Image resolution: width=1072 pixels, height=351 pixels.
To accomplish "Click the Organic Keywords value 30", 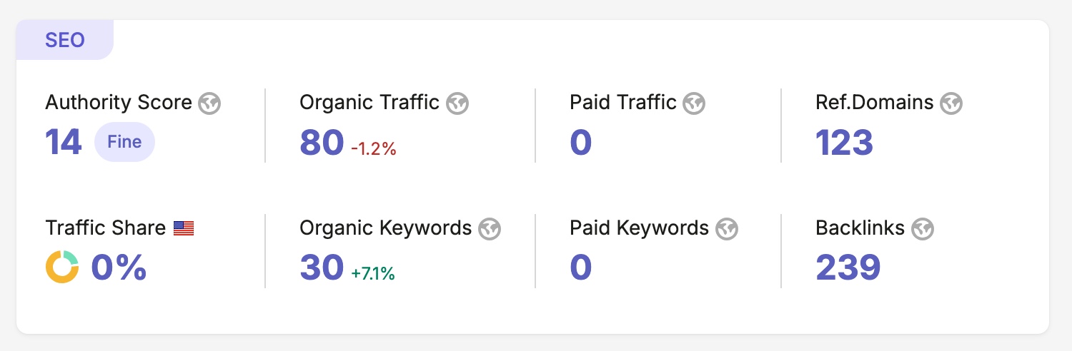I will 322,268.
